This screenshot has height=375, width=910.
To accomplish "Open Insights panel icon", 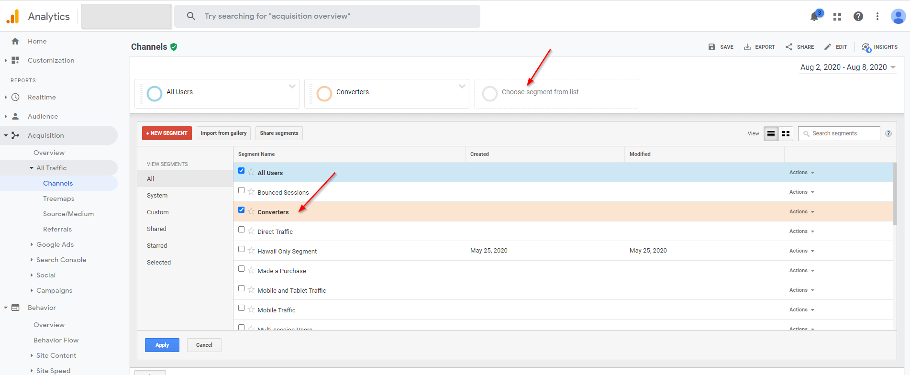I will click(x=866, y=47).
